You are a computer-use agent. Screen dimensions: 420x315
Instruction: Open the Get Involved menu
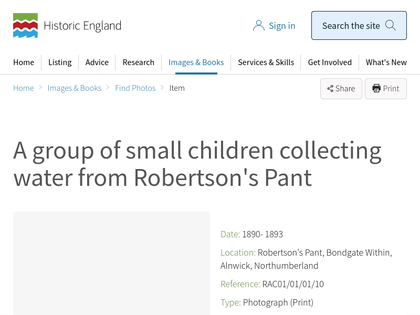click(329, 62)
